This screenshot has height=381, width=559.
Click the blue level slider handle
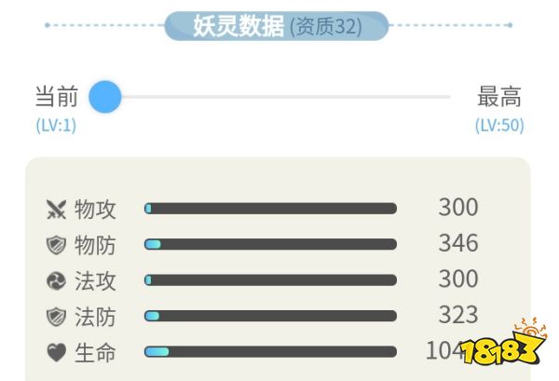point(105,96)
